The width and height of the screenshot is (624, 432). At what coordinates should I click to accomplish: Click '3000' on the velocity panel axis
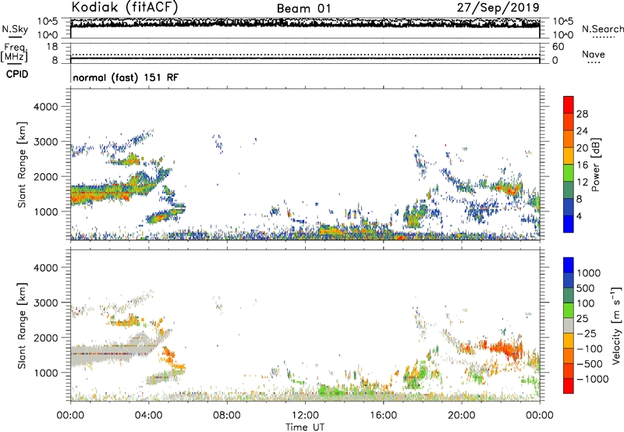[45, 303]
